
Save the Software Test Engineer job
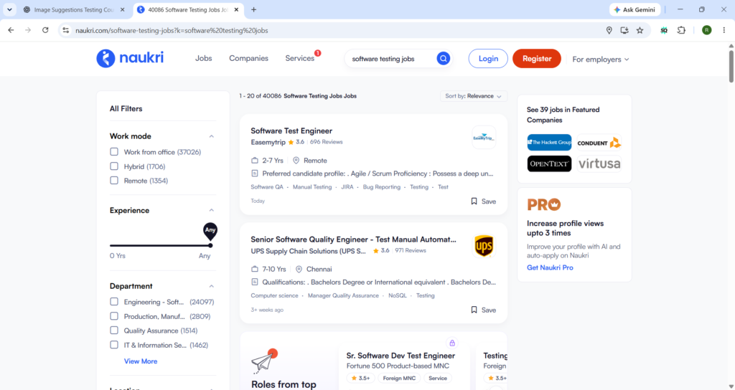(x=483, y=201)
